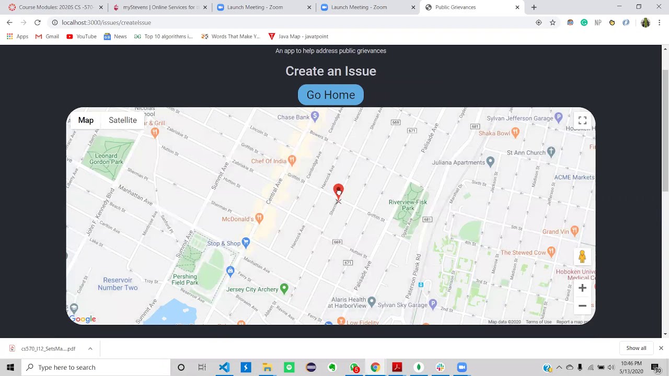This screenshot has height=376, width=669.
Task: Expand the downloaded PDF options chevron
Action: pos(90,348)
